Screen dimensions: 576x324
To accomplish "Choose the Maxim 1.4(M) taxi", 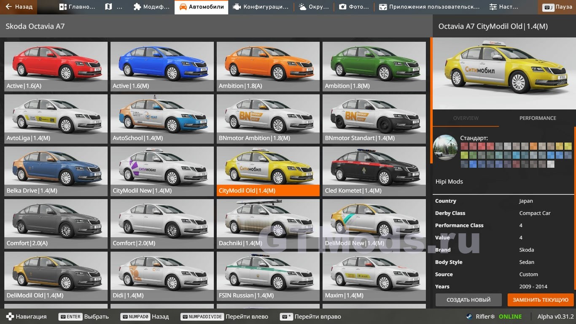I will click(374, 276).
